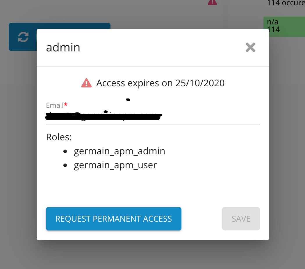Screen dimensions: 305x269
Task: Click the "admin" dialog title
Action: [63, 47]
